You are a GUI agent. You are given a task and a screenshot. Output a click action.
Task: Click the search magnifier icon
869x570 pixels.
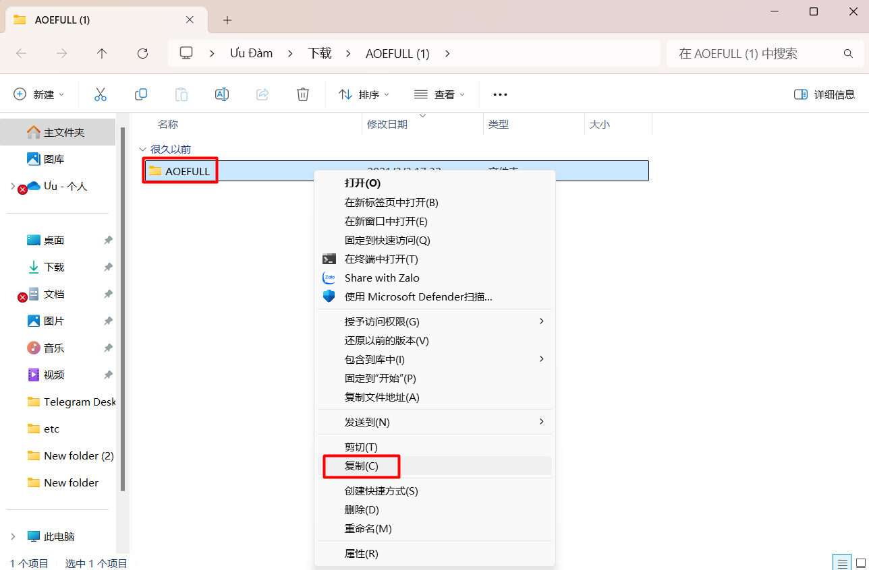coord(848,54)
